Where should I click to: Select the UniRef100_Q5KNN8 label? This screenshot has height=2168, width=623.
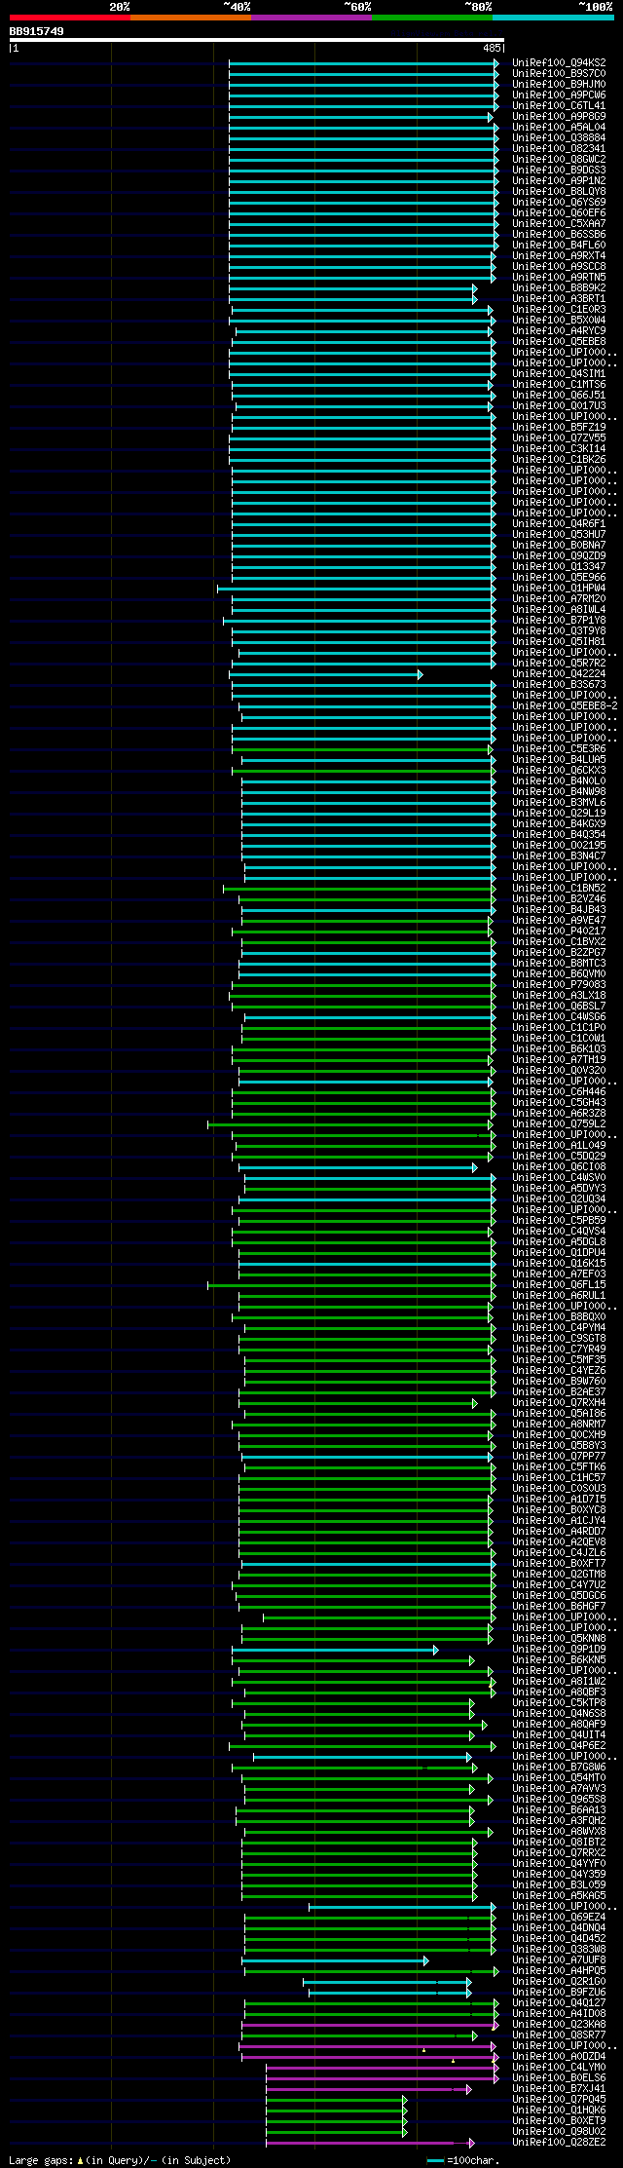point(559,1638)
